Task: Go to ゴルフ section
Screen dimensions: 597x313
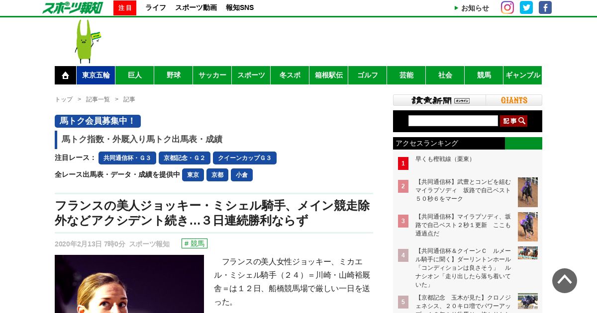Action: 368,75
